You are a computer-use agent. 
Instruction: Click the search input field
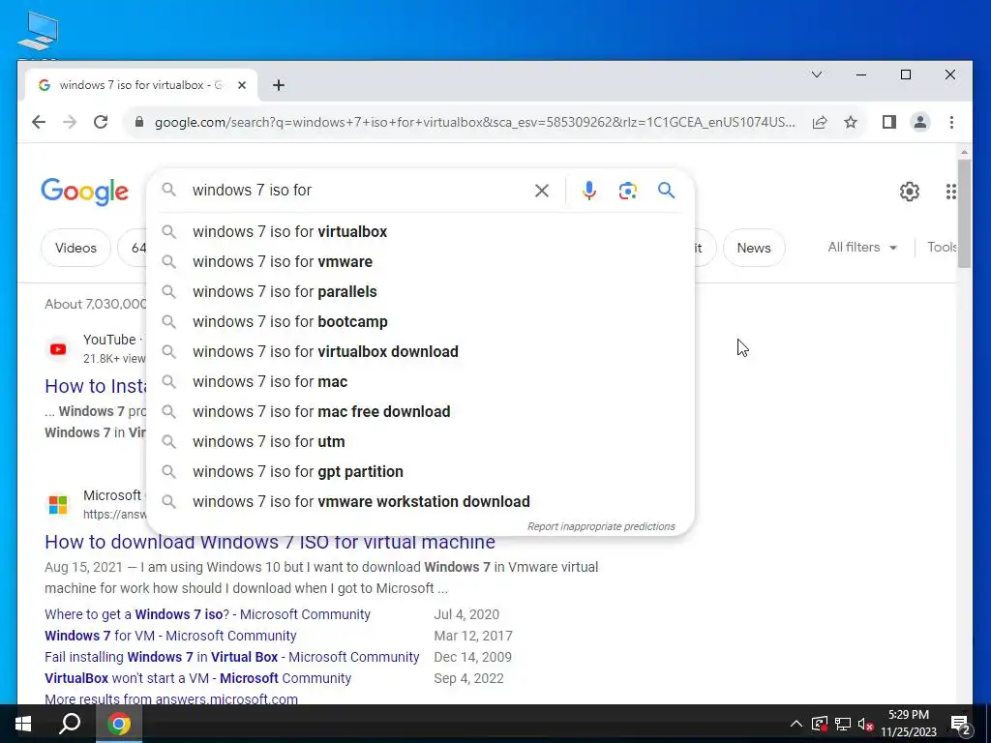pos(357,191)
